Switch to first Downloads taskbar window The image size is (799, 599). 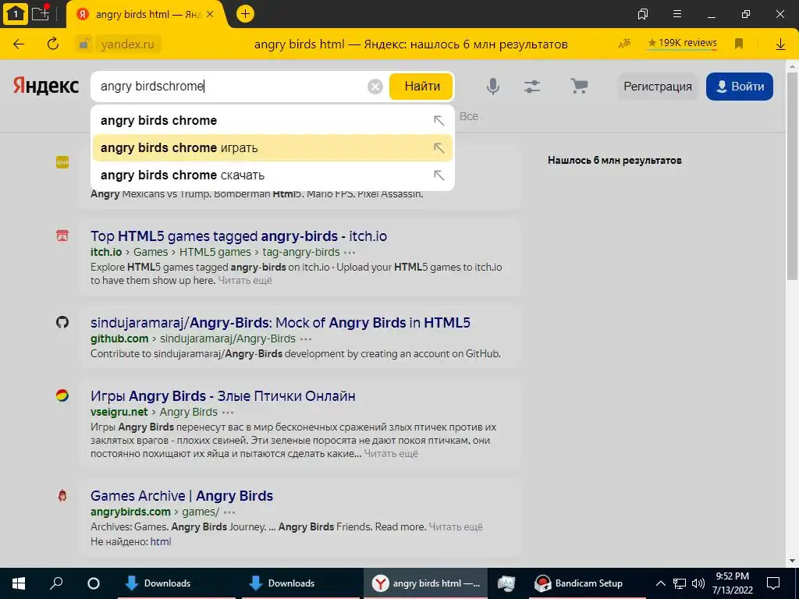click(176, 583)
